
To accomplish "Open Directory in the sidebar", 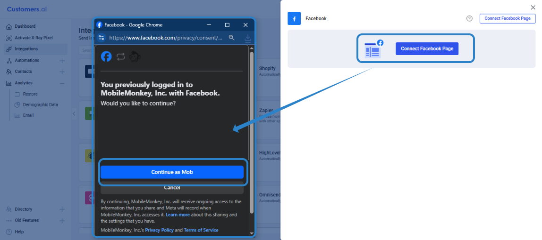I will 23,209.
